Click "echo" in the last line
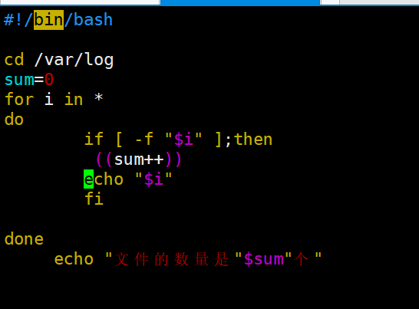 point(74,259)
